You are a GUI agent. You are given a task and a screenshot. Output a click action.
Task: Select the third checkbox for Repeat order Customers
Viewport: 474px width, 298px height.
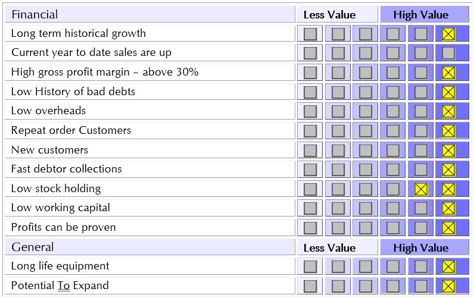coord(366,131)
